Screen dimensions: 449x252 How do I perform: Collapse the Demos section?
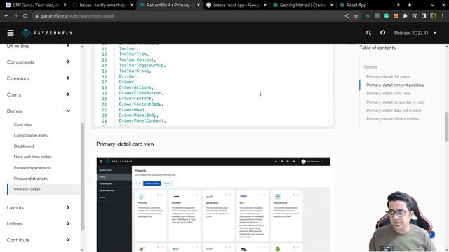click(x=39, y=111)
